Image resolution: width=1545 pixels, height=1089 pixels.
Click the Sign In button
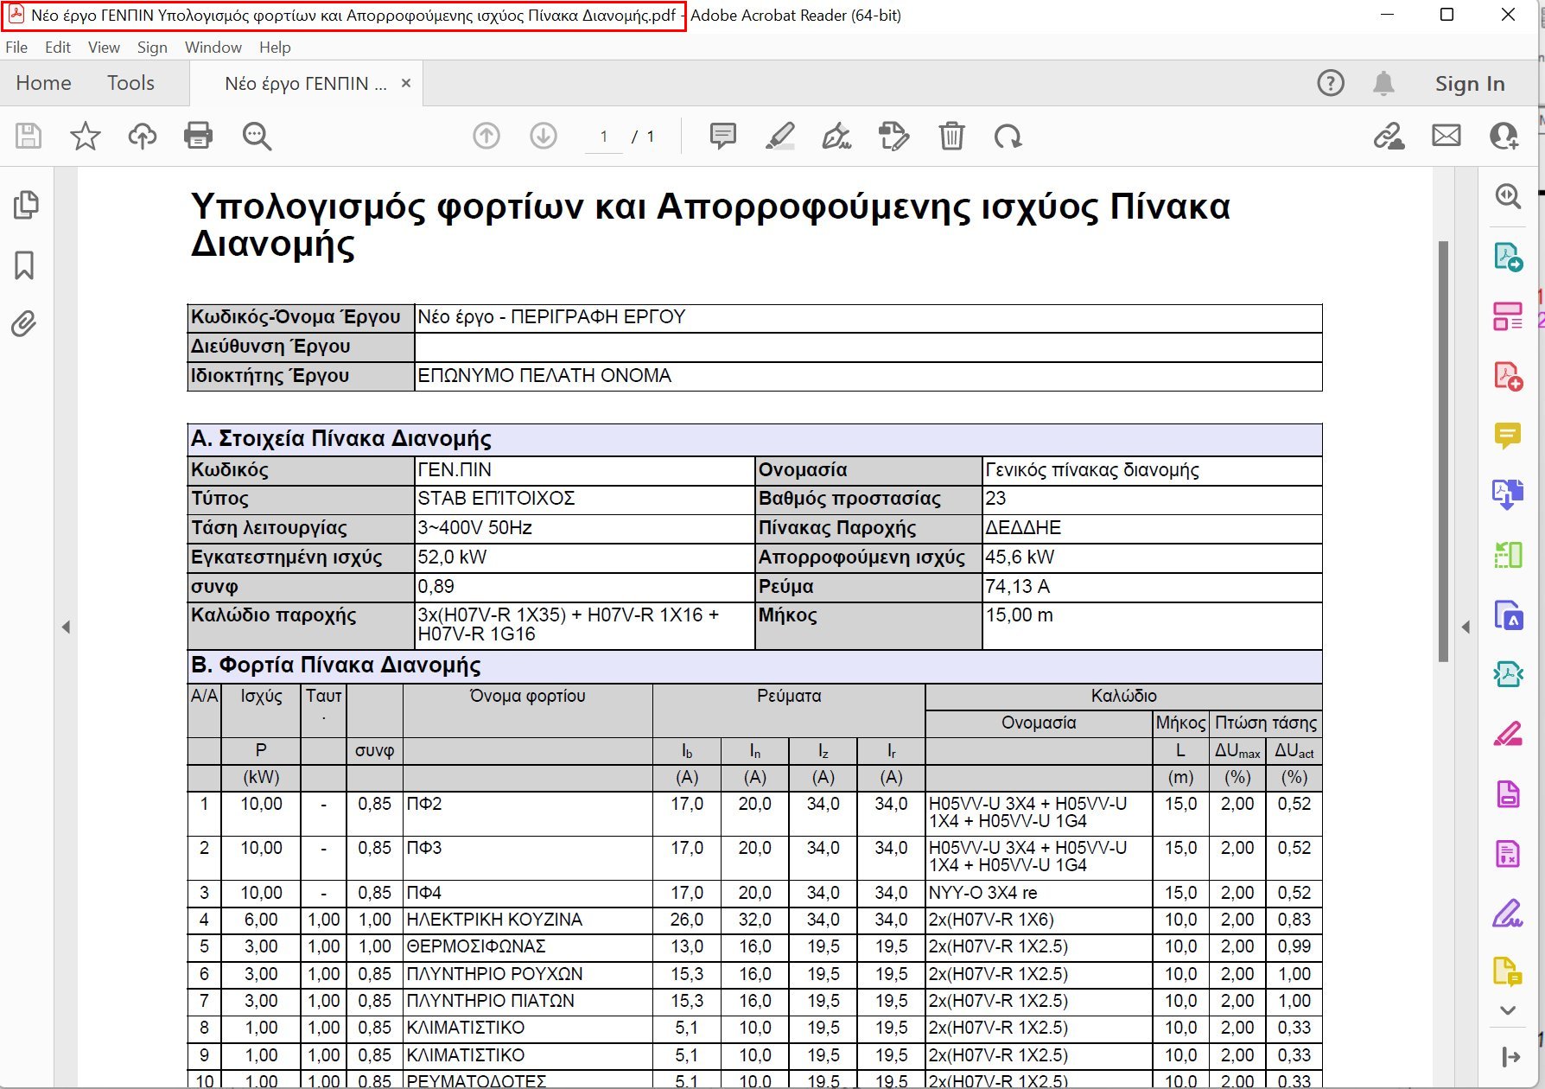1470,84
